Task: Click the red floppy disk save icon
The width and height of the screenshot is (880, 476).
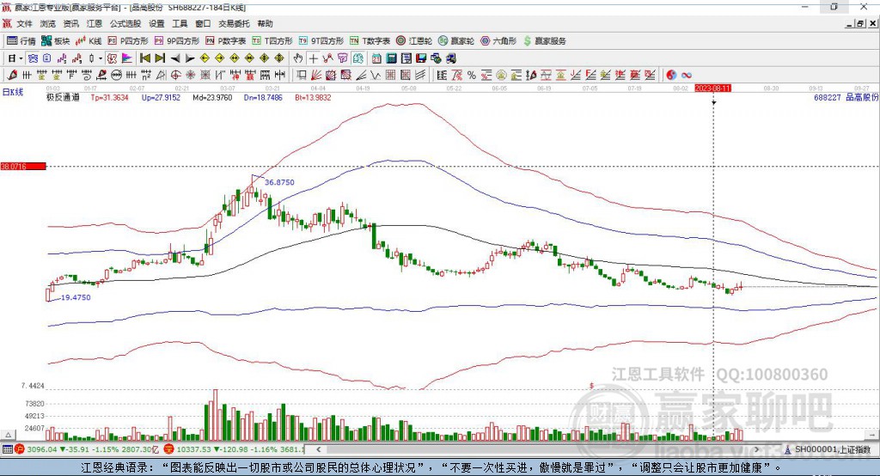Action: click(x=421, y=58)
